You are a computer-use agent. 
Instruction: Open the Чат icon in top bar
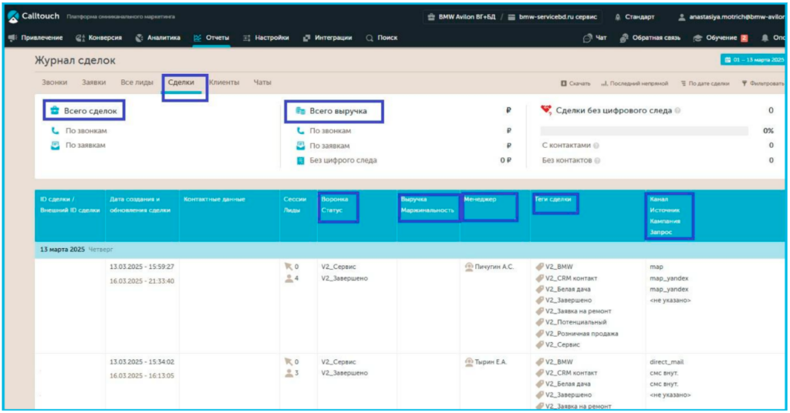click(588, 38)
